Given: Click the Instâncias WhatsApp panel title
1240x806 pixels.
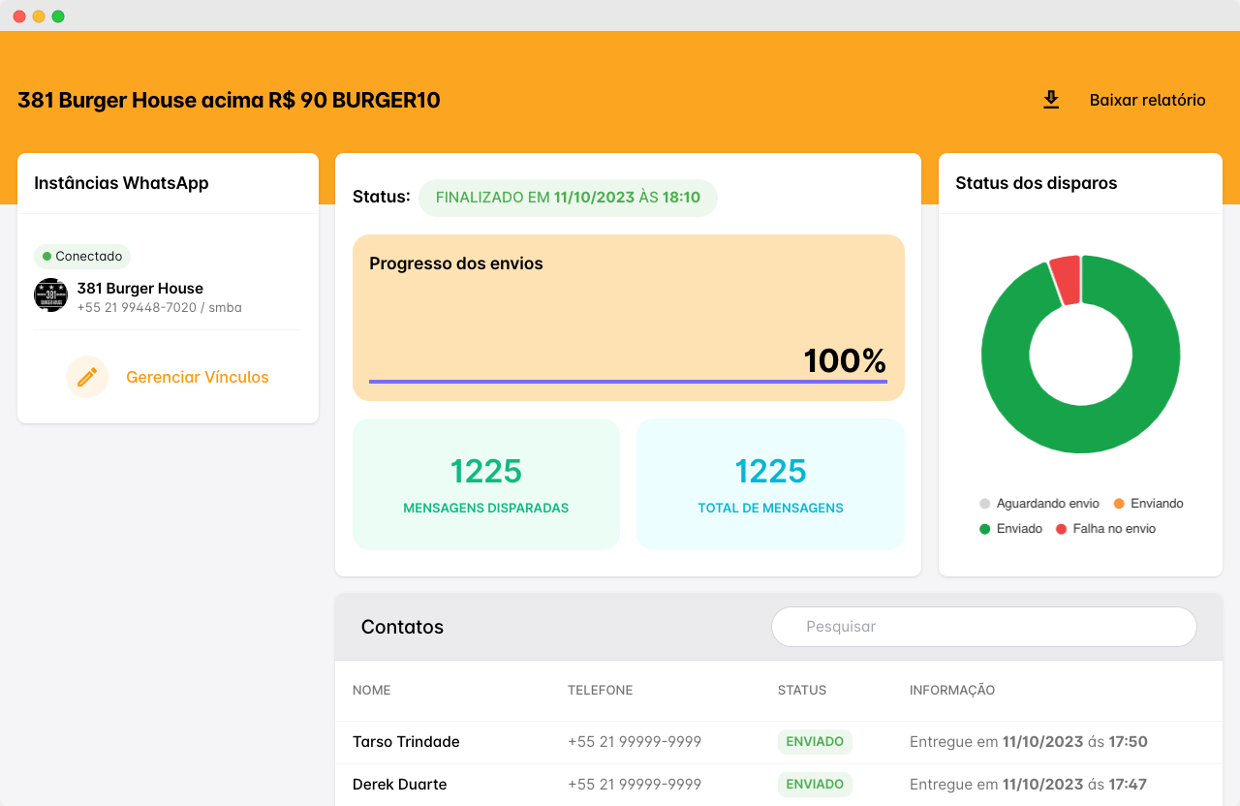Looking at the screenshot, I should 121,183.
